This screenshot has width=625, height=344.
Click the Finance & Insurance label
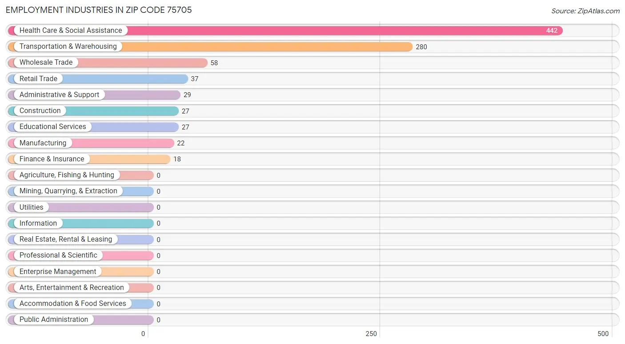click(x=52, y=159)
